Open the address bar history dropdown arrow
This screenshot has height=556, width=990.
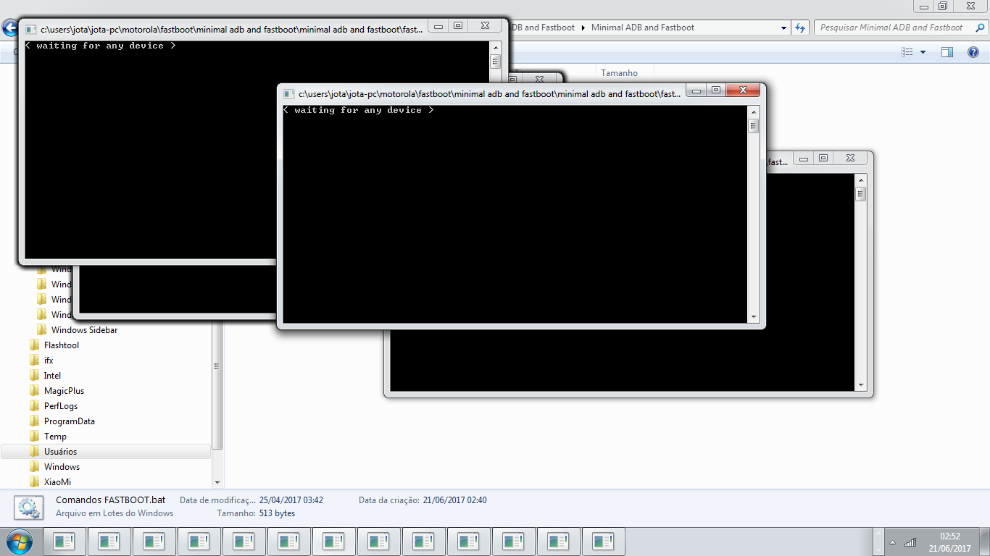coord(784,28)
